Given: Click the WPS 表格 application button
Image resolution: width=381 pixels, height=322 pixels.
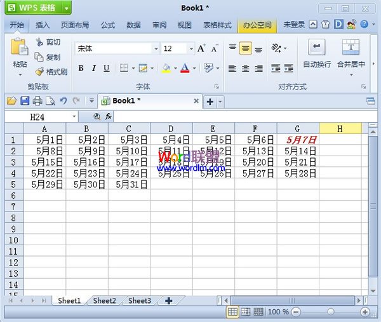Looking at the screenshot, I should pyautogui.click(x=36, y=8).
